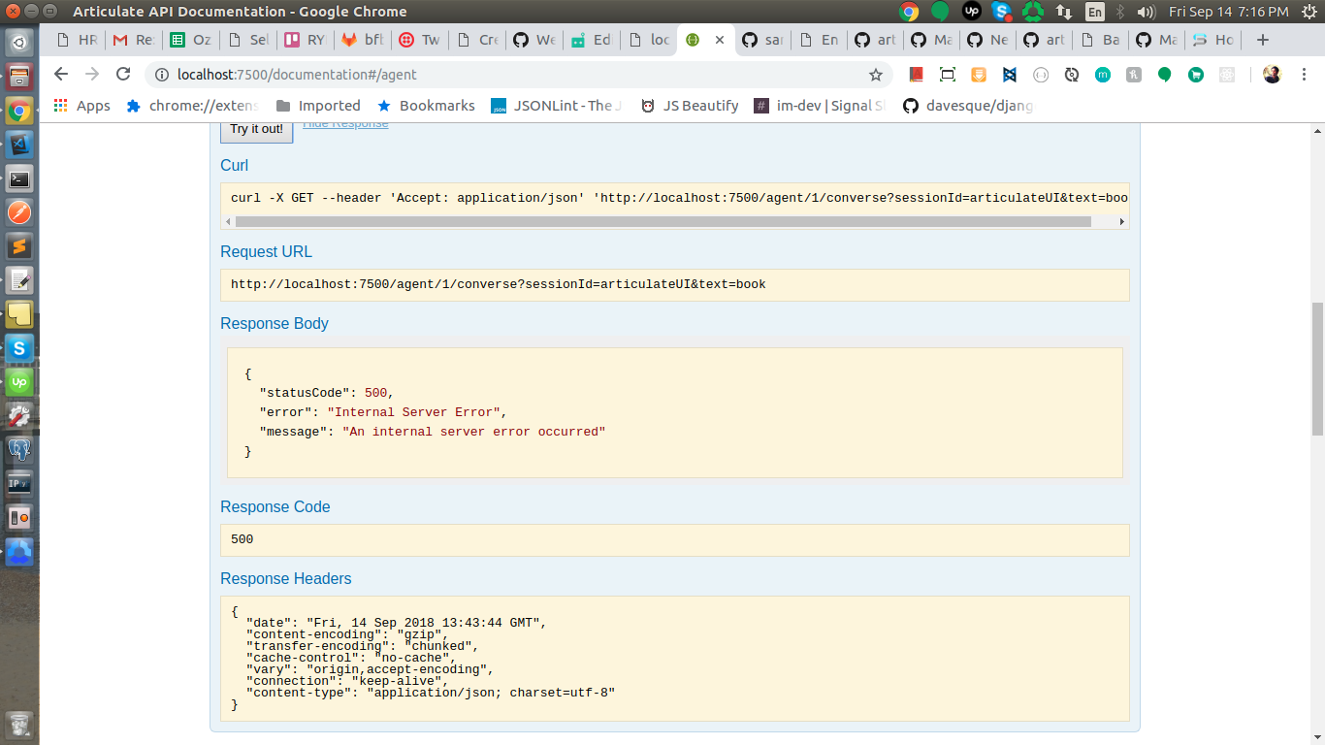The image size is (1325, 745).
Task: Open Skype from the dock
Action: click(19, 347)
